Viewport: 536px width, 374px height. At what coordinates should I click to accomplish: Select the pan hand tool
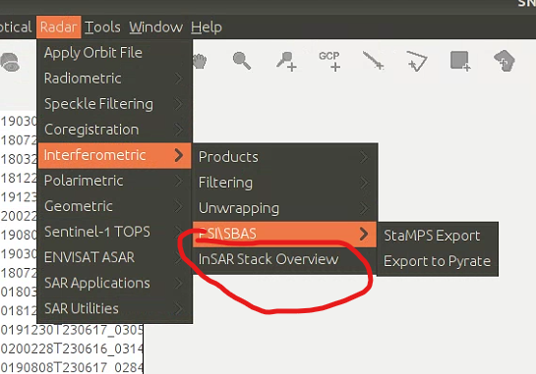(x=200, y=62)
